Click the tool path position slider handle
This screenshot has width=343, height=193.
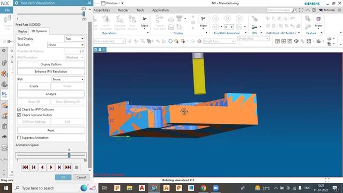84,14
